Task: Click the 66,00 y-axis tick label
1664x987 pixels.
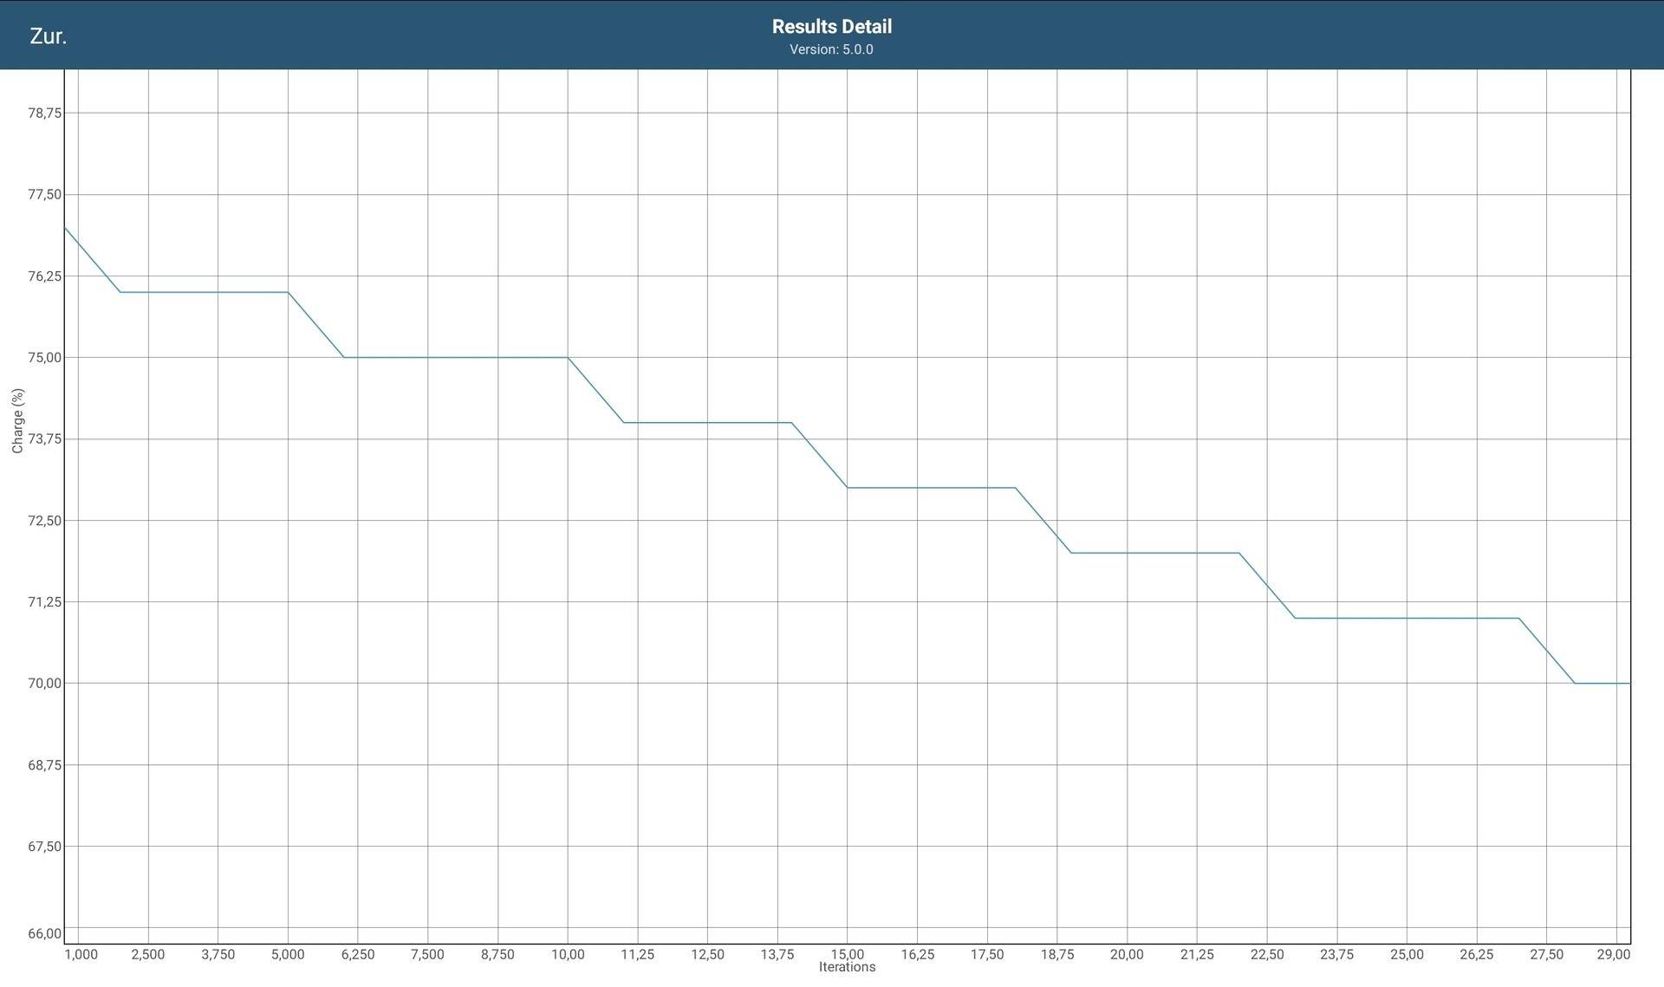Action: (x=45, y=933)
